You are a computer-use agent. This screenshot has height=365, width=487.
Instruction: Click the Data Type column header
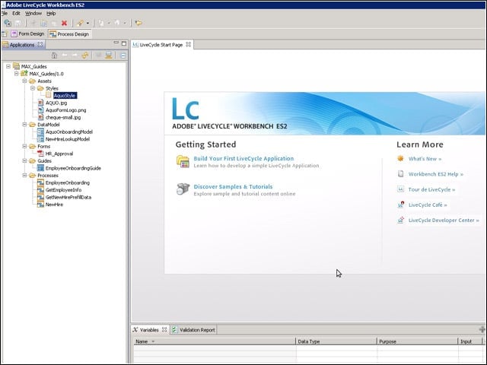point(336,341)
